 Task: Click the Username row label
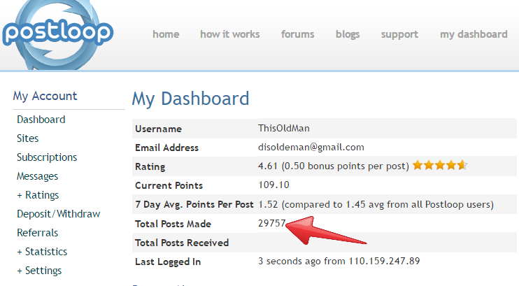click(x=158, y=129)
